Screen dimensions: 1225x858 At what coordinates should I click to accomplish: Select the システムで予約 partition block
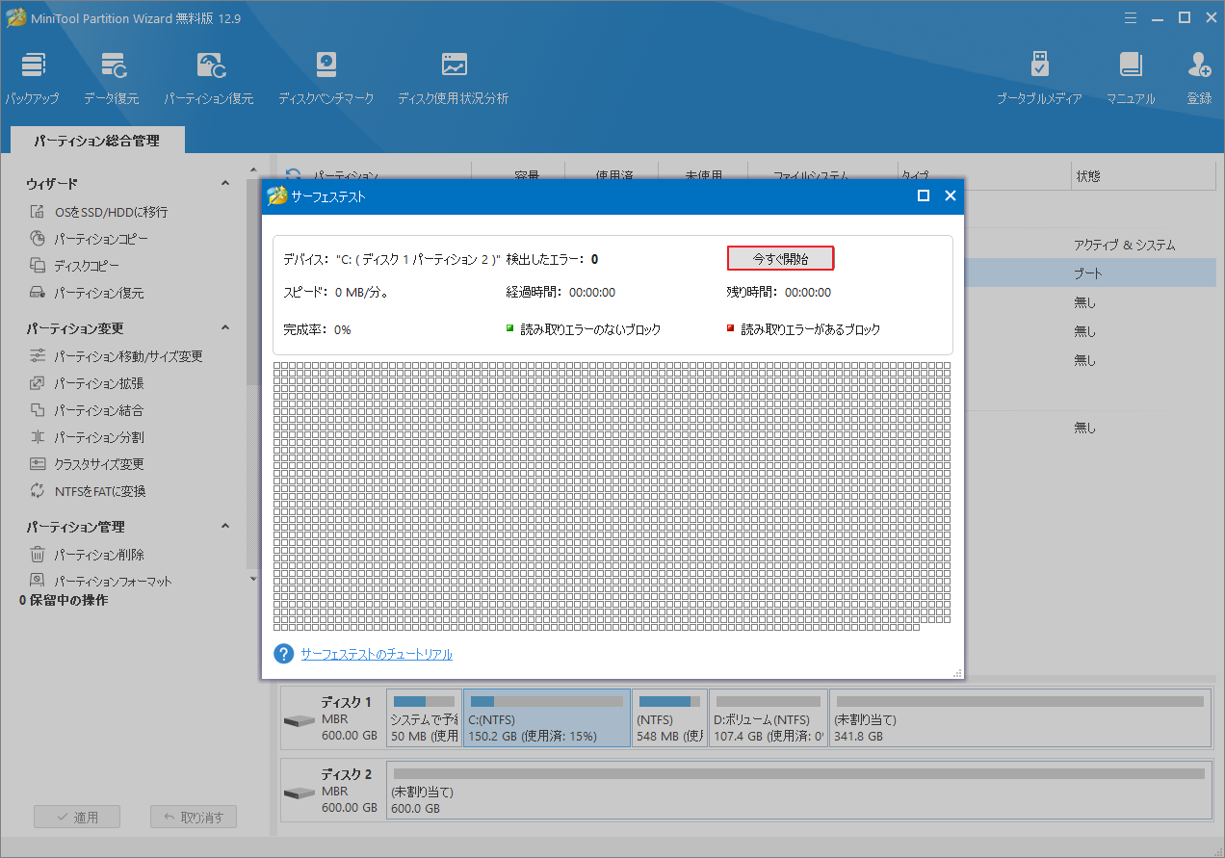(x=424, y=717)
